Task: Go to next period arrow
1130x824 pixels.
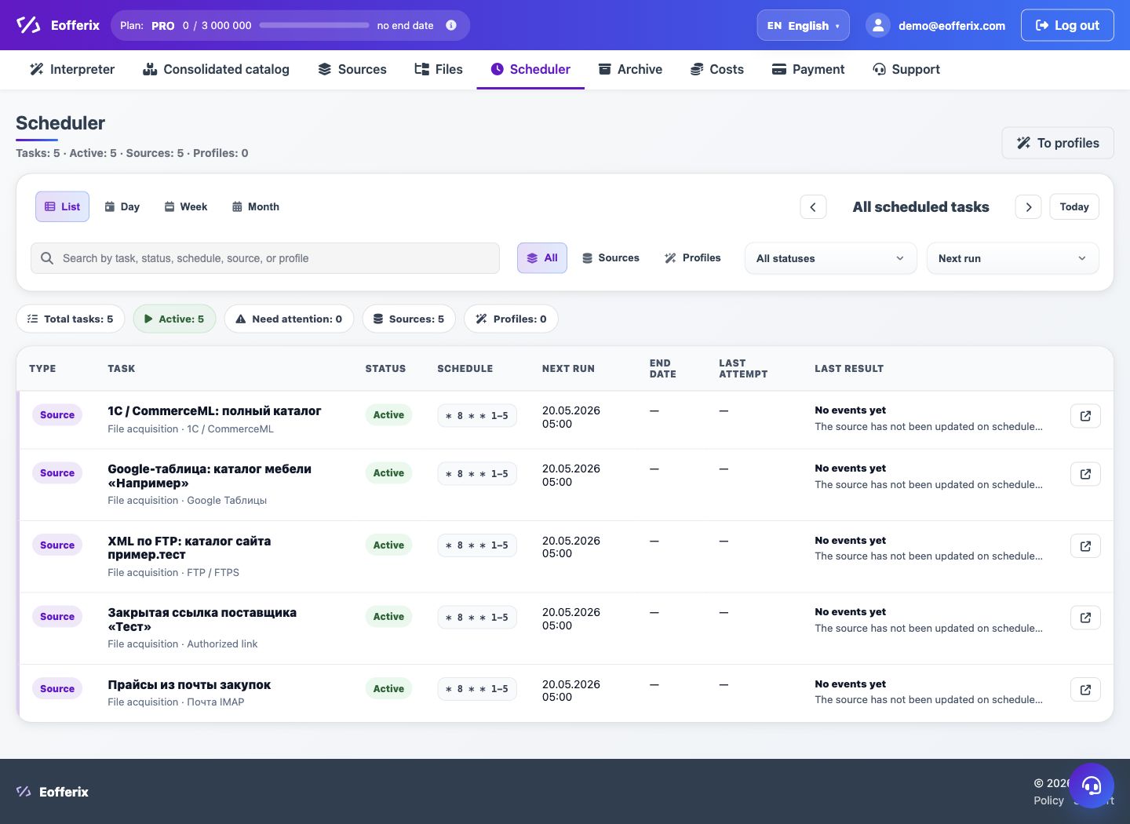Action: [x=1028, y=207]
